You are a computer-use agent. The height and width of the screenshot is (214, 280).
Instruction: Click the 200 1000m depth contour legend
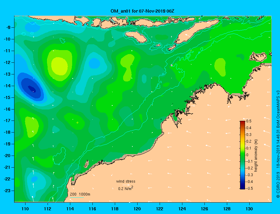click(x=80, y=194)
